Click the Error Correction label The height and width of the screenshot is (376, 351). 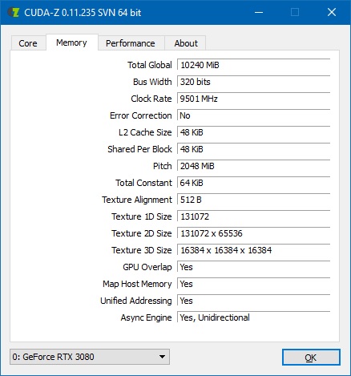pyautogui.click(x=141, y=115)
